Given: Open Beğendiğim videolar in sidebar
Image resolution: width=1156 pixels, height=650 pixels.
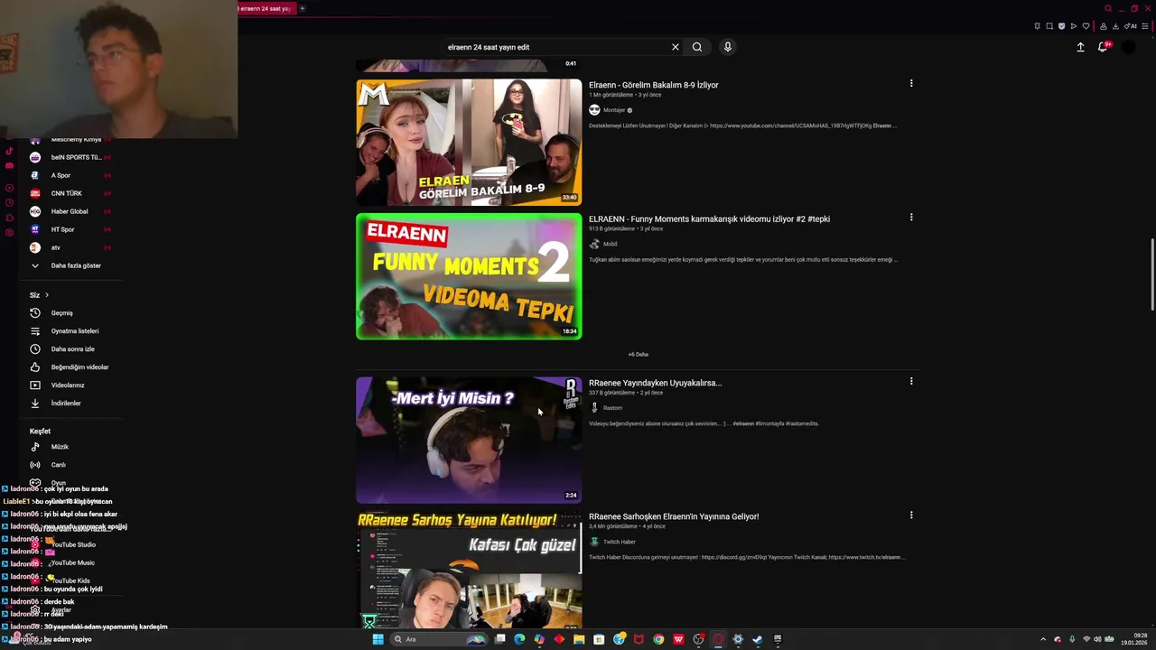Looking at the screenshot, I should point(79,367).
